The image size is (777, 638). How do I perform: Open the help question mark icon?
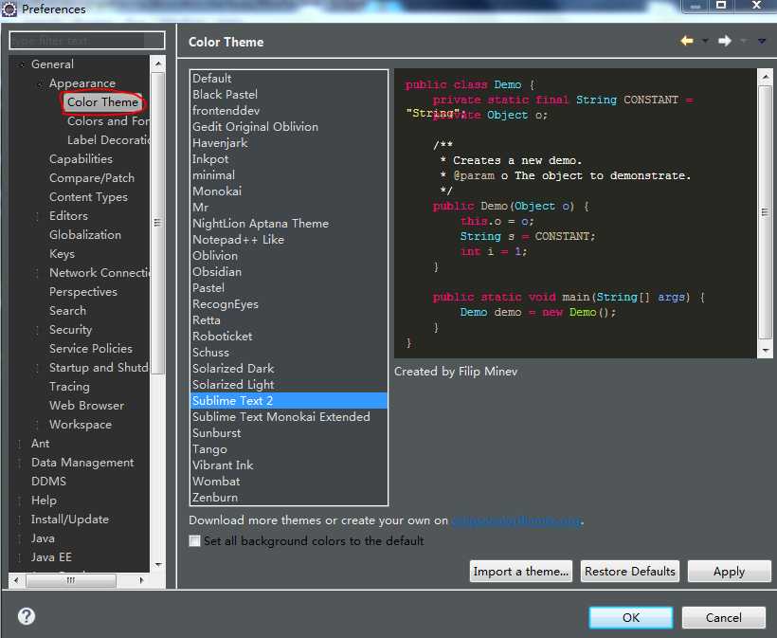[27, 616]
